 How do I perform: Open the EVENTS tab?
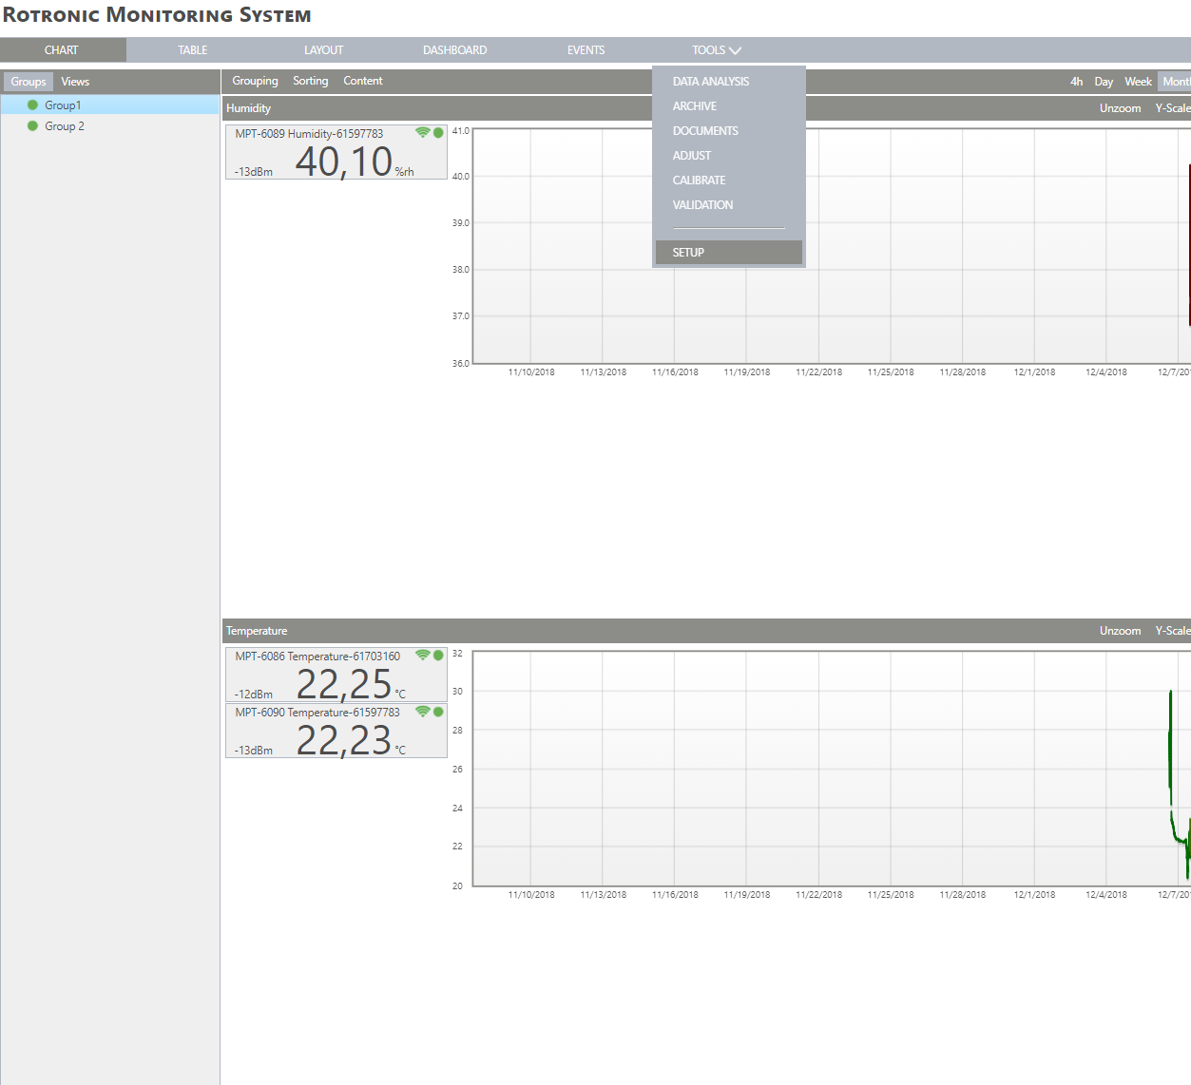click(586, 50)
